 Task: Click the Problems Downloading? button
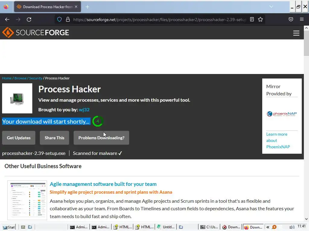101,138
